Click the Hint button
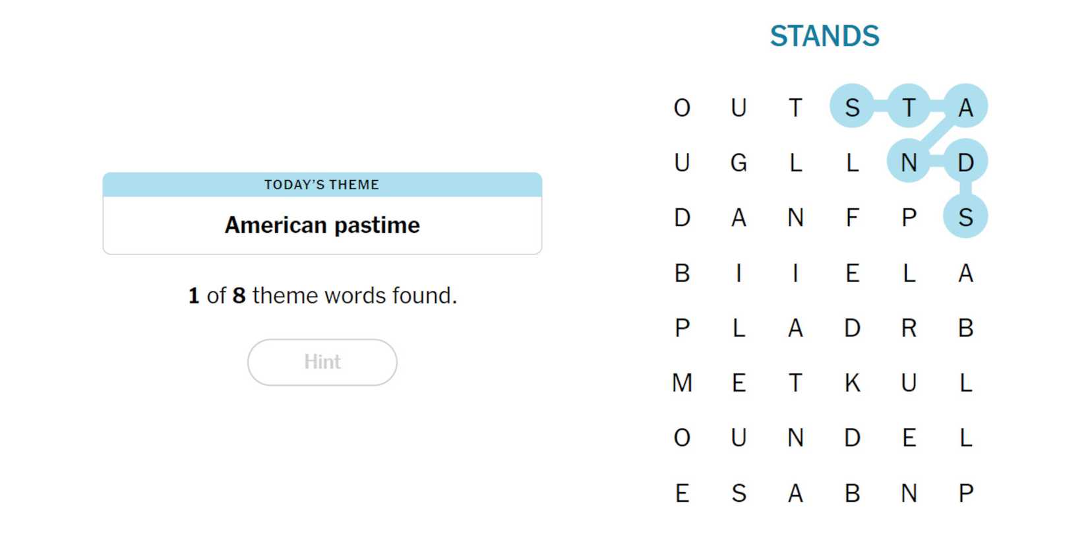 [322, 362]
